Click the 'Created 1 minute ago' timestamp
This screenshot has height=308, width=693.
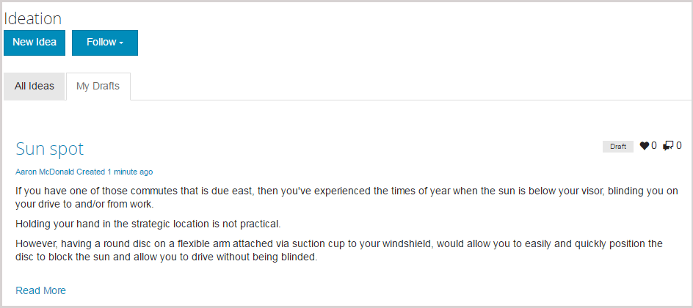(115, 172)
